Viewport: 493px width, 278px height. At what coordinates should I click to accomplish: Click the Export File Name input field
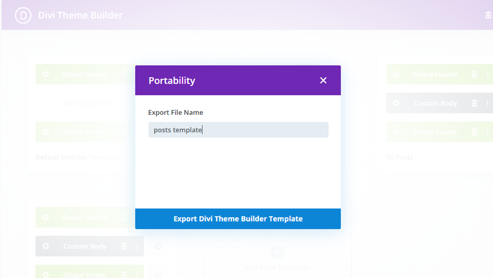pos(238,130)
